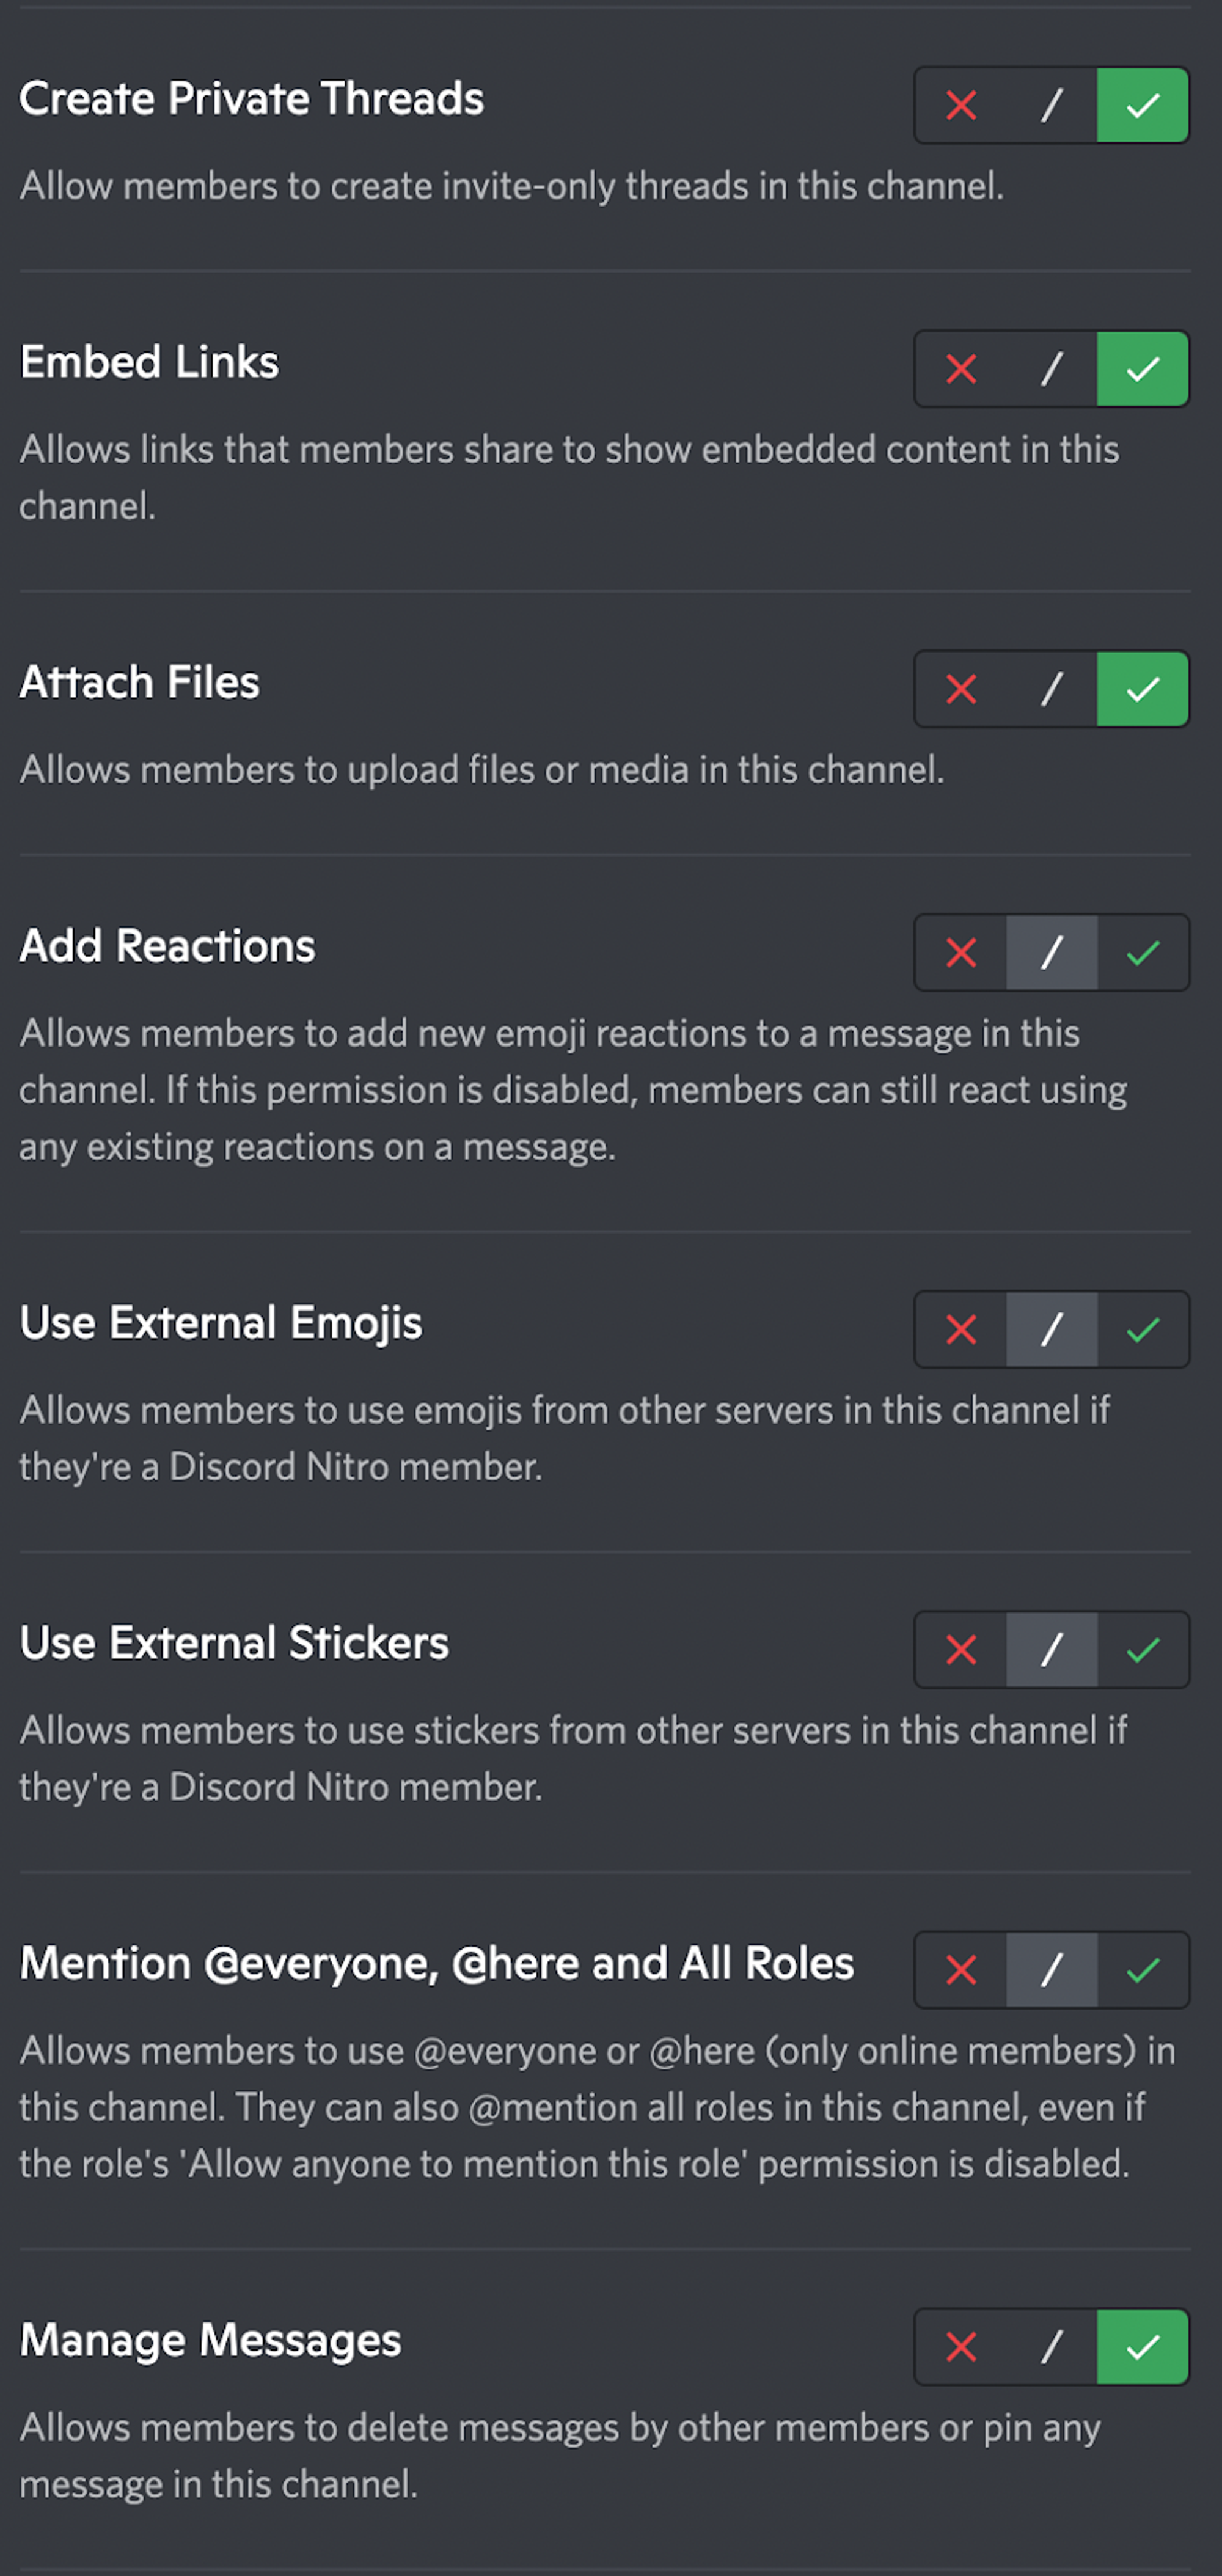Toggle the enabled Manage Messages green checkmark
Viewport: 1222px width, 2576px height.
1143,2347
